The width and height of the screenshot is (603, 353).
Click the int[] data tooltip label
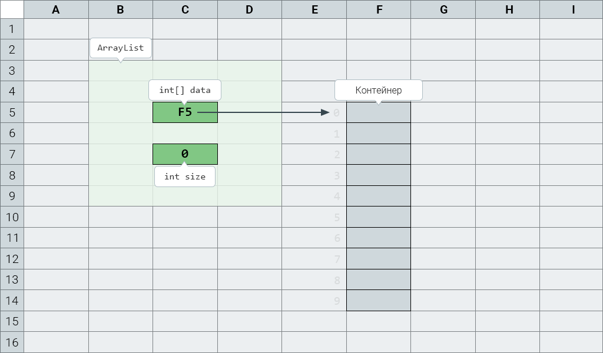[x=185, y=90]
